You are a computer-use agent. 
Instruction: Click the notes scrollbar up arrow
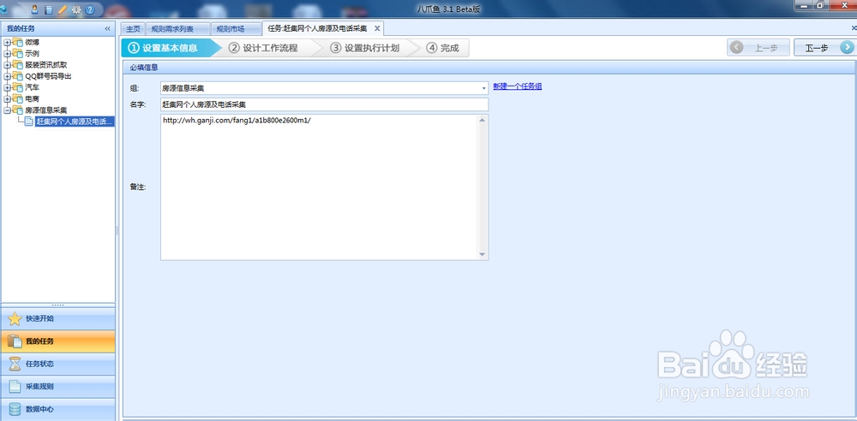click(x=482, y=120)
